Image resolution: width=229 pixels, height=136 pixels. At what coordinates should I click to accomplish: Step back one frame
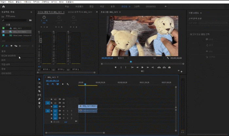pyautogui.click(x=137, y=67)
